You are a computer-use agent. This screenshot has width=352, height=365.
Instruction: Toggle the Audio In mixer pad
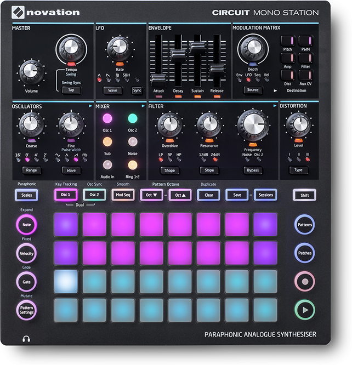[107, 165]
